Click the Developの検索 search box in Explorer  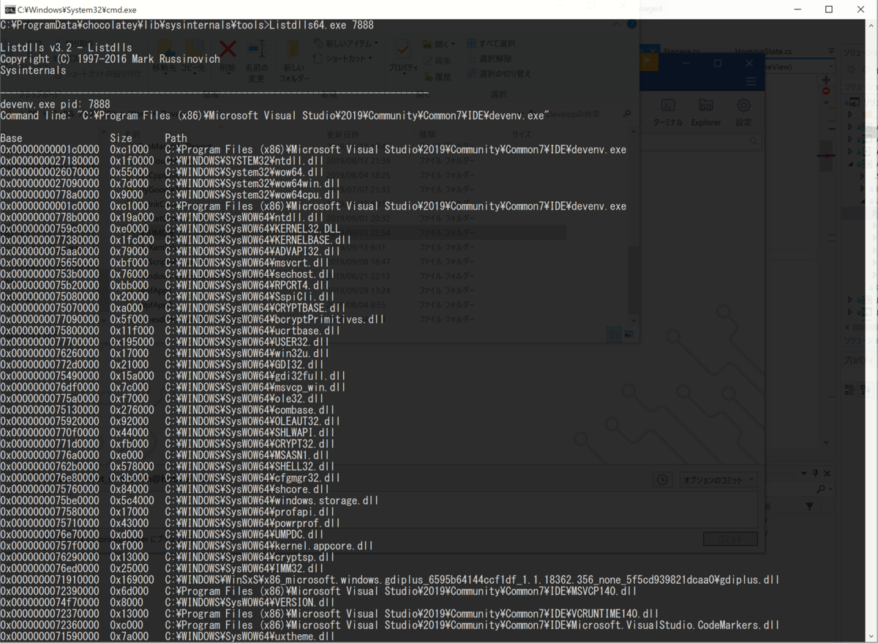click(x=587, y=114)
